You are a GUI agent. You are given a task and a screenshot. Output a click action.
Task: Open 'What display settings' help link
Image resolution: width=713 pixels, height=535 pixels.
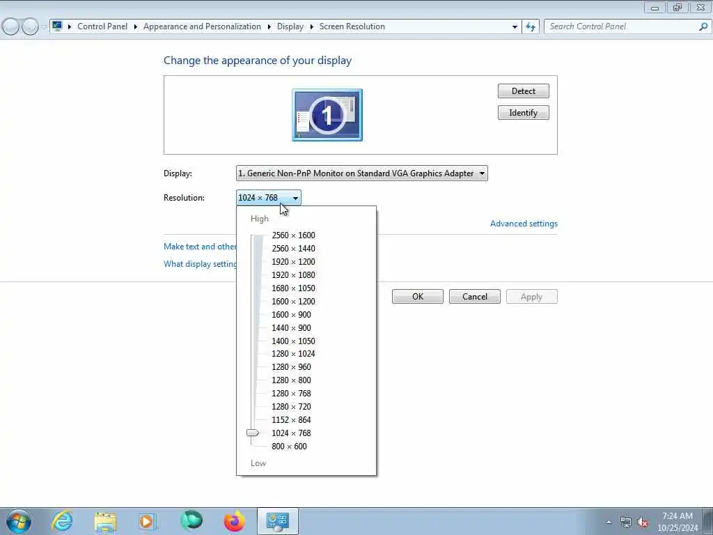[200, 264]
